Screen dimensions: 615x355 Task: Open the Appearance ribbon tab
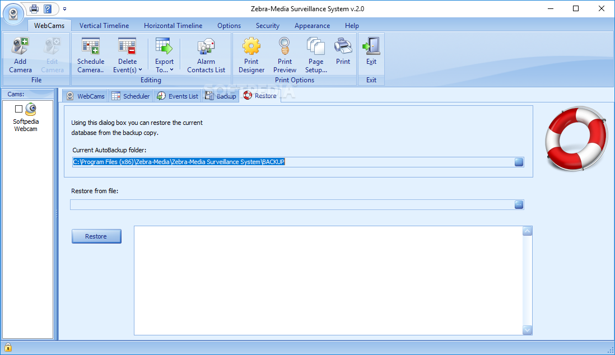(x=312, y=26)
